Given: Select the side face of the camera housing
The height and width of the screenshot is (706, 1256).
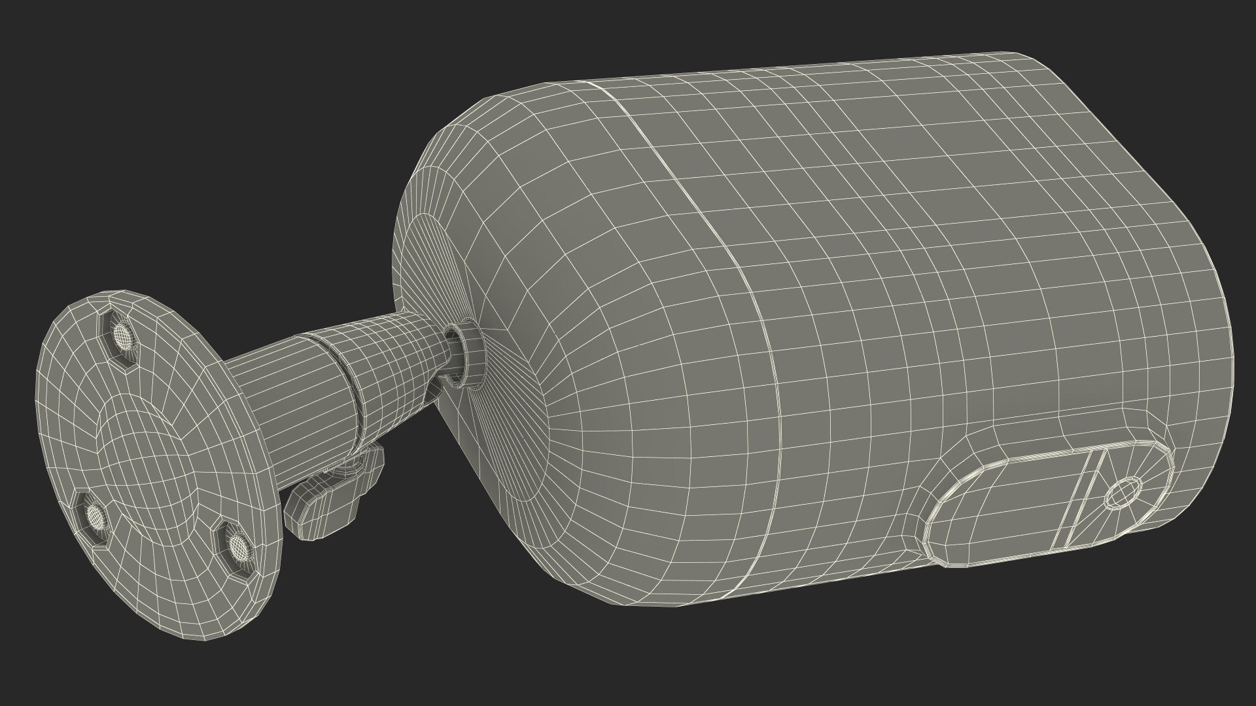Looking at the screenshot, I should [949, 294].
